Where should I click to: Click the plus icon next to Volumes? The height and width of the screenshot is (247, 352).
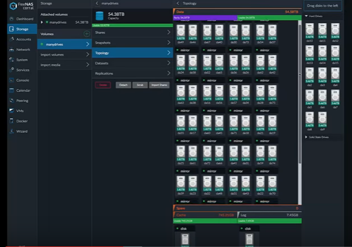(87, 34)
